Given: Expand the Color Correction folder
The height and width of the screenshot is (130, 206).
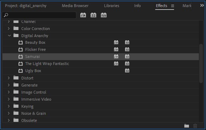Looking at the screenshot, I should 9,28.
